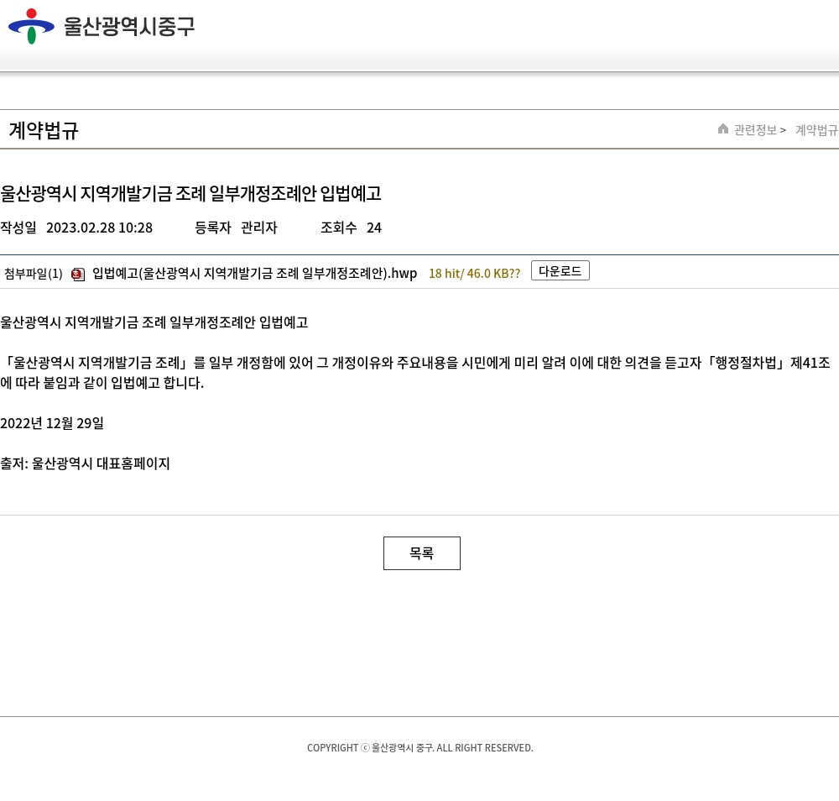Open the 울산광역시중구 site title link
Image resolution: width=839 pixels, height=801 pixels.
[129, 26]
